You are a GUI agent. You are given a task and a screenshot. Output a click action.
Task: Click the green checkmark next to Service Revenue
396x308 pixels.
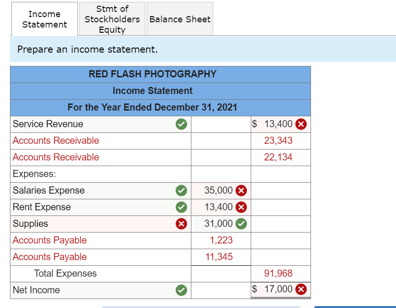pyautogui.click(x=181, y=124)
